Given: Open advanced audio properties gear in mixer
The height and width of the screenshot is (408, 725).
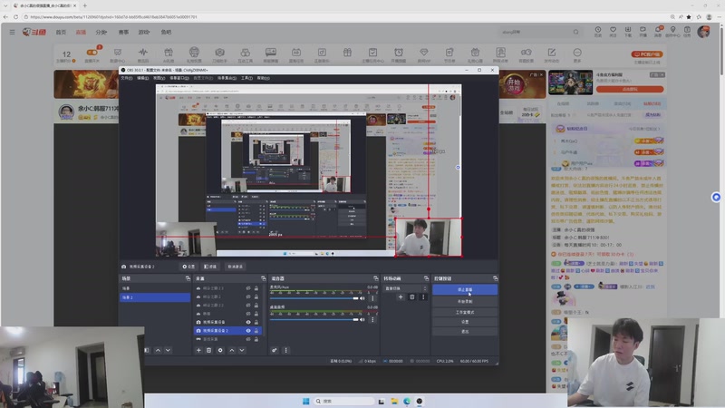Looking at the screenshot, I should pos(275,350).
